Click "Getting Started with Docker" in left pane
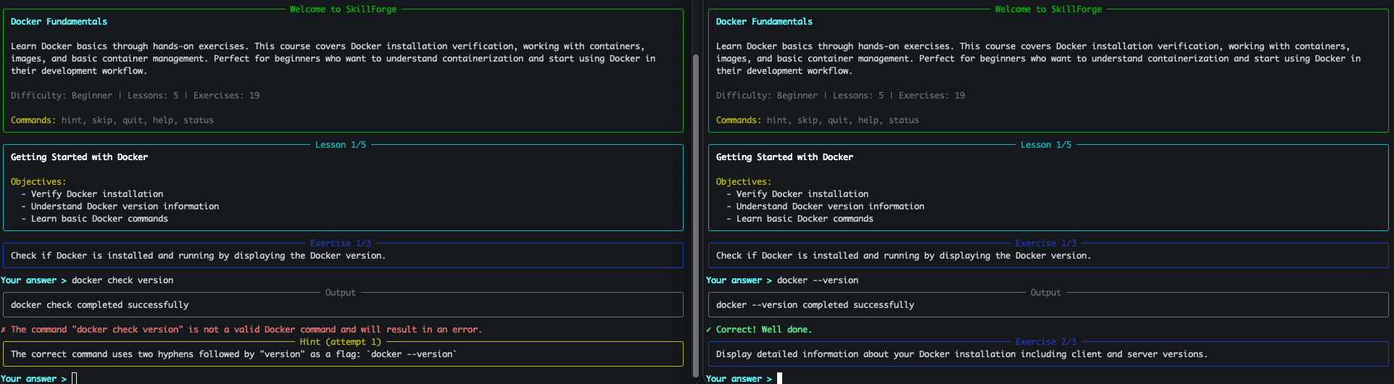Image resolution: width=1394 pixels, height=384 pixels. click(79, 157)
